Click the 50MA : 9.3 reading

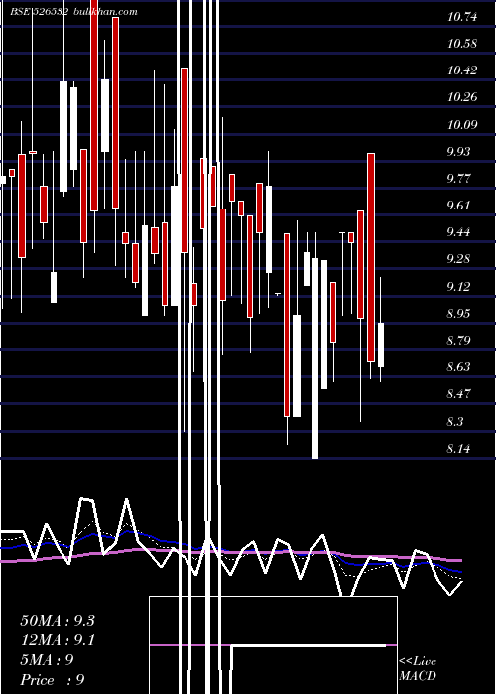[x=58, y=621]
